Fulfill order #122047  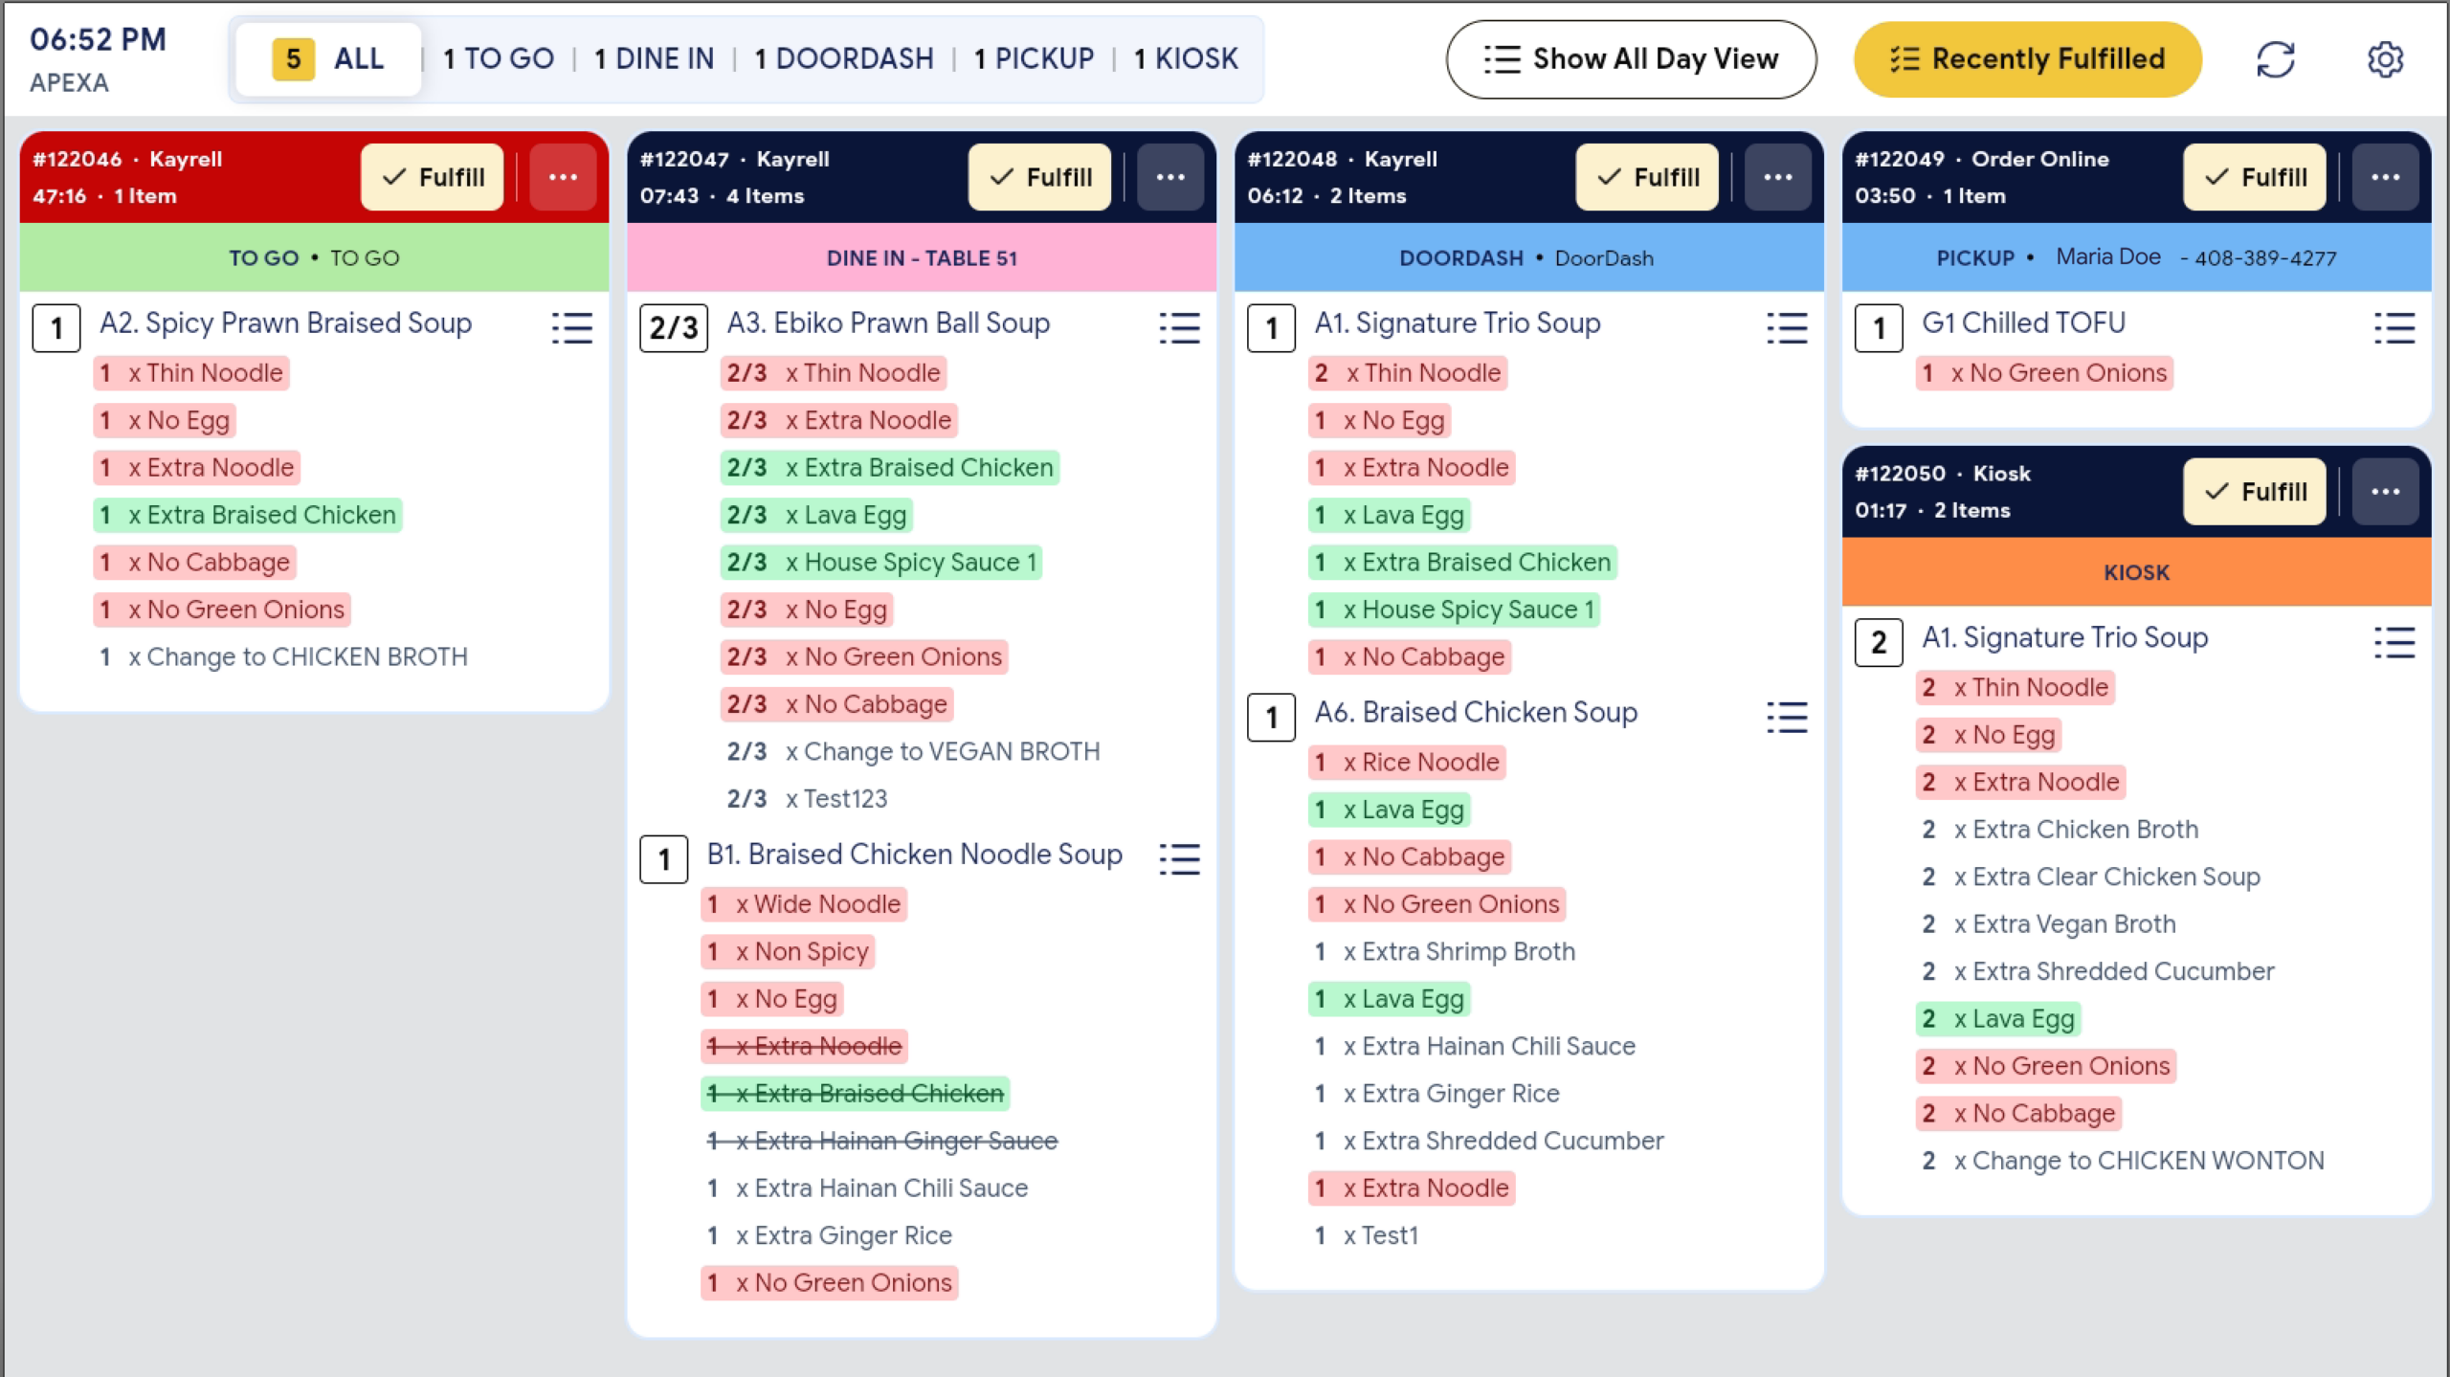coord(1040,177)
